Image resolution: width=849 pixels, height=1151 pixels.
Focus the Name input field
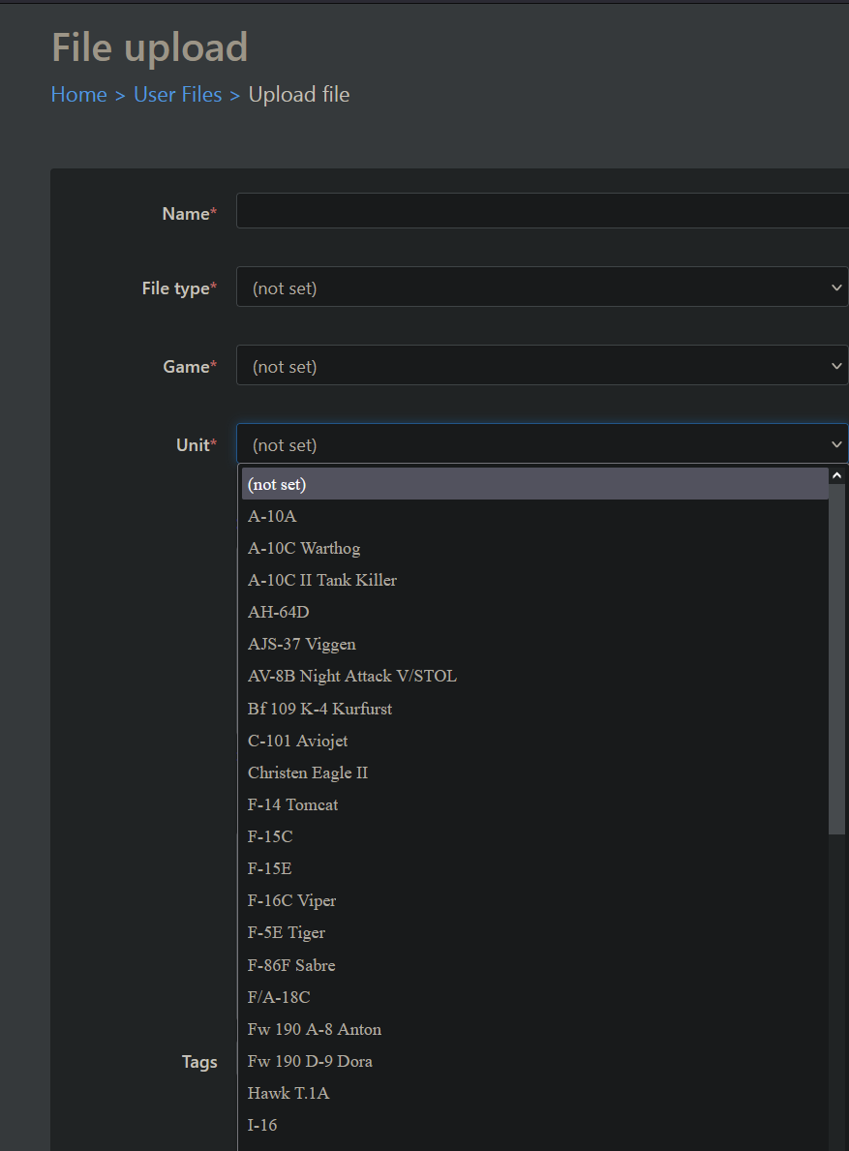(x=542, y=211)
